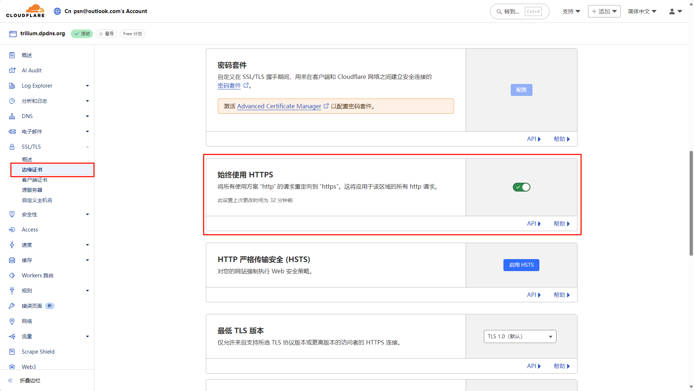This screenshot has height=391, width=694.
Task: Click the Enable HSTS button
Action: [x=521, y=265]
